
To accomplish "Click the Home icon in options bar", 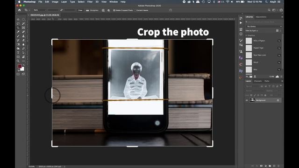I will pos(20,10).
